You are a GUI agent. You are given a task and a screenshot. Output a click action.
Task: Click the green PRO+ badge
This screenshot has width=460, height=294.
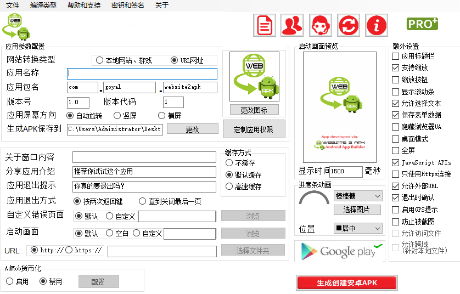tap(422, 24)
